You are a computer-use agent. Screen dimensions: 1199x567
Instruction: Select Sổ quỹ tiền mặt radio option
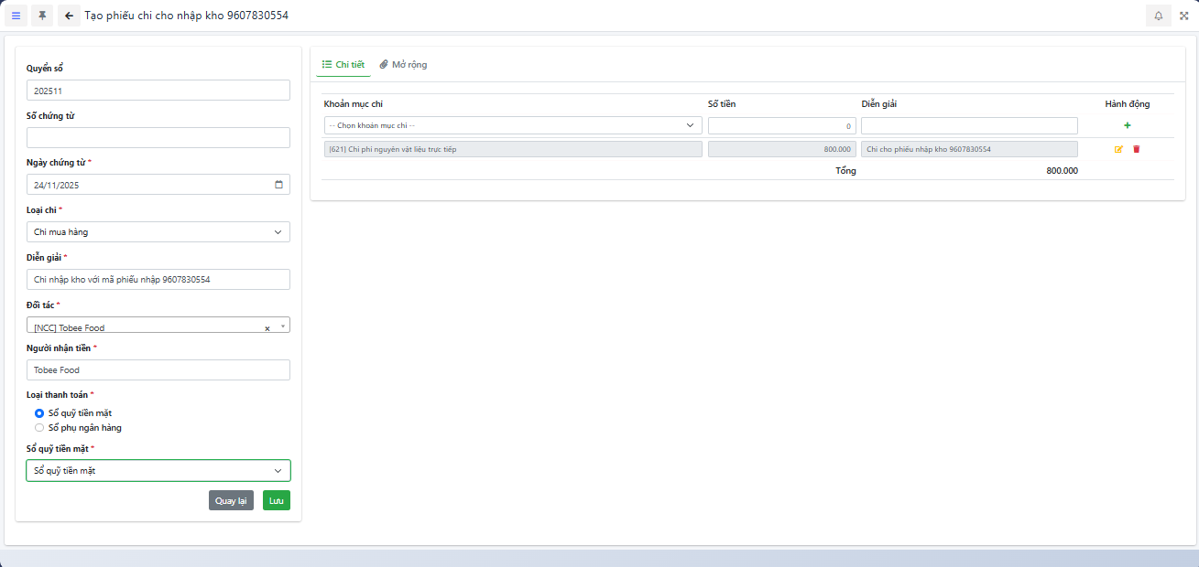[x=39, y=413]
